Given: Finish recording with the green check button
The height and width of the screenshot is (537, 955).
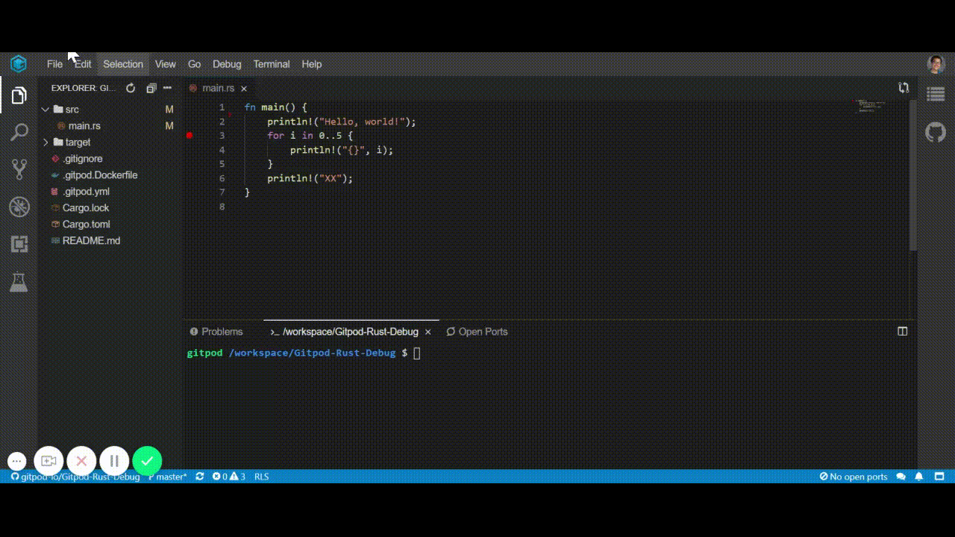Looking at the screenshot, I should [x=147, y=461].
